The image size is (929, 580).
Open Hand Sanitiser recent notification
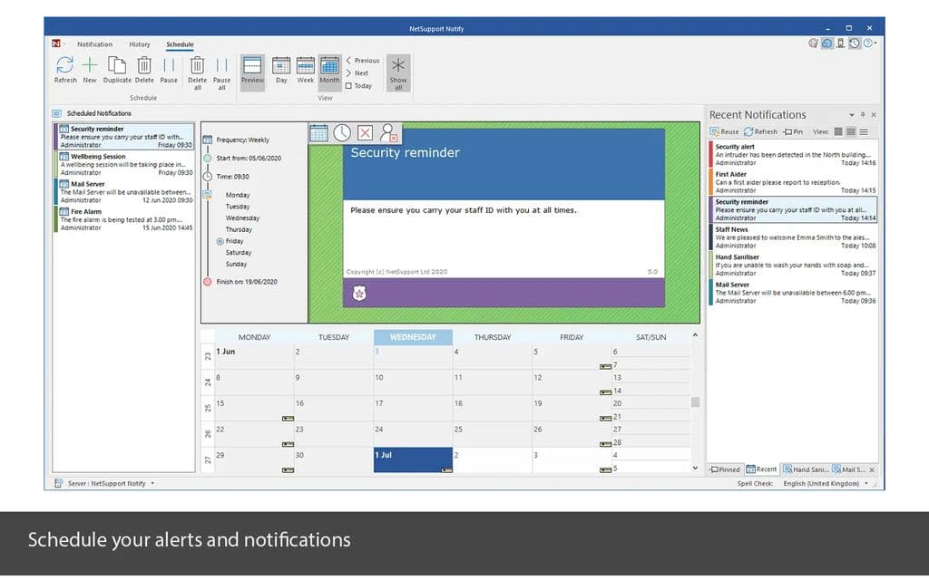tap(793, 266)
